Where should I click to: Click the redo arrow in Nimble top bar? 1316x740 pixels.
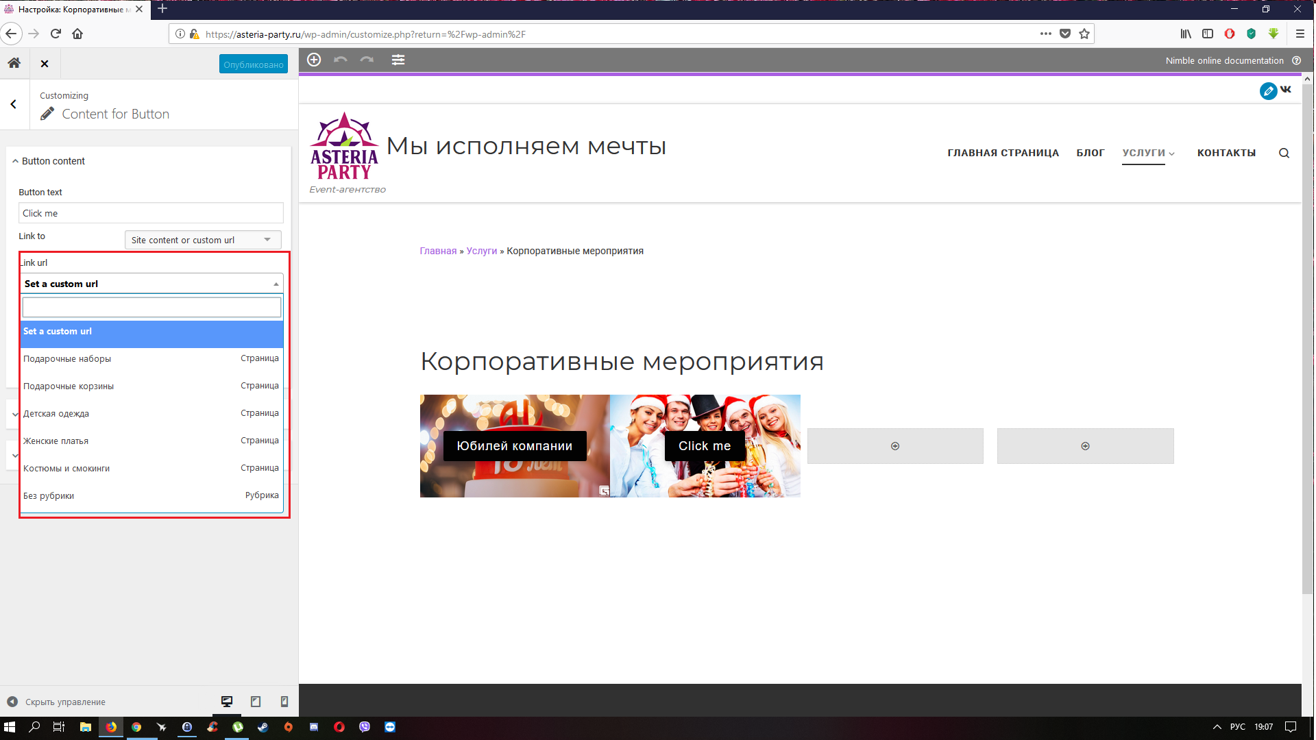click(367, 60)
